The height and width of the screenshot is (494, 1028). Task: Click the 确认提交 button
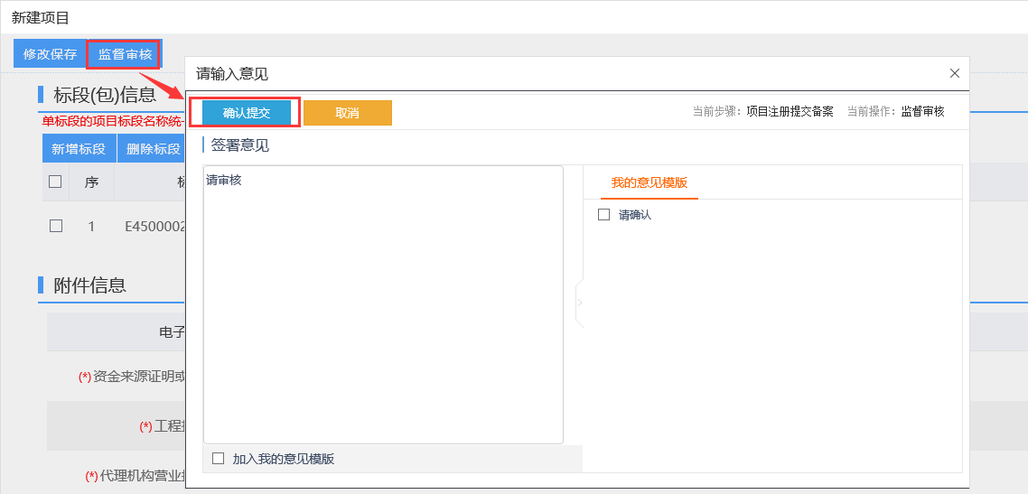pos(247,113)
